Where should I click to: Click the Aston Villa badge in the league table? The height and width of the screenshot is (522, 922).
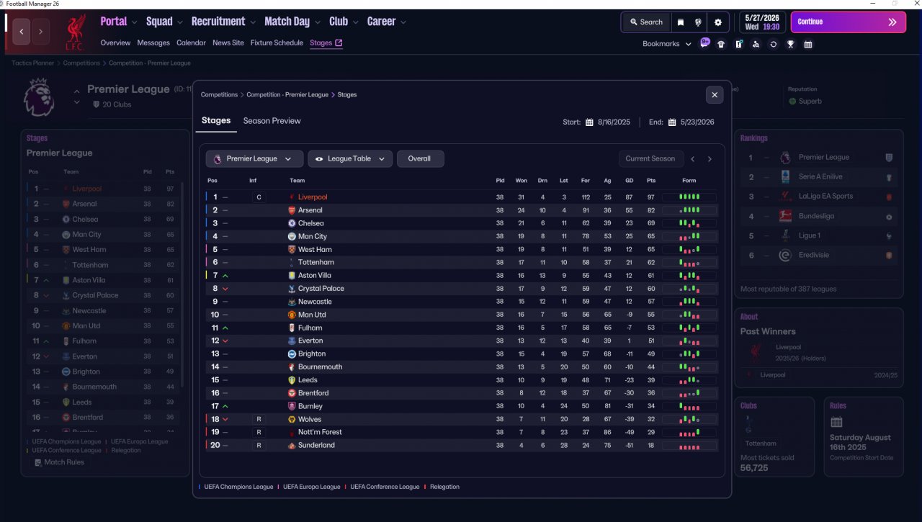point(292,276)
